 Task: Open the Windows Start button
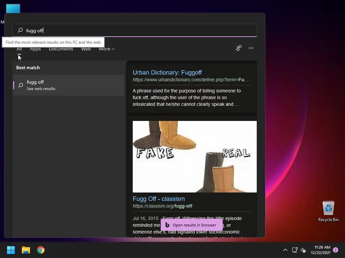(11, 250)
